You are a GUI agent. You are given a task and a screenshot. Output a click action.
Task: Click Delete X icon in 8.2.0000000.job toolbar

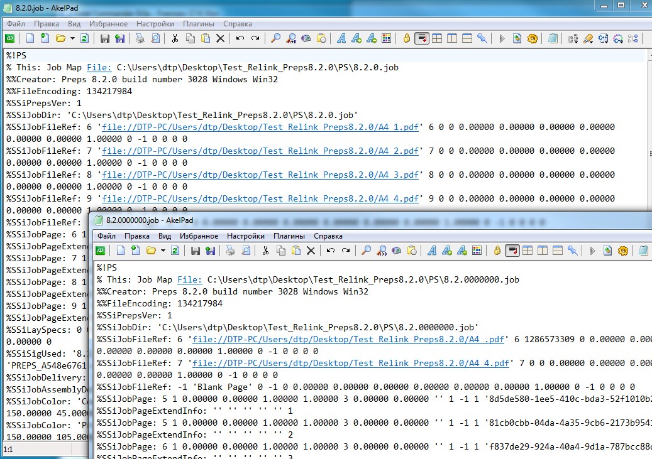coord(311,251)
